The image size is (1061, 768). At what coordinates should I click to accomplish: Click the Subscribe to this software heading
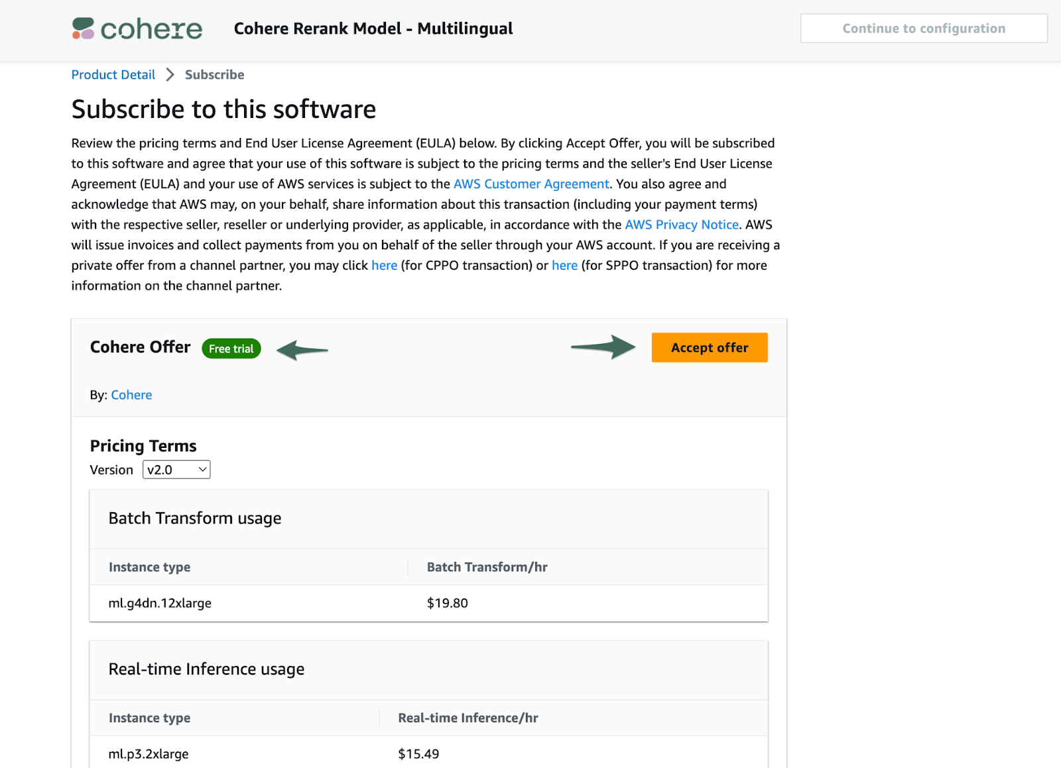coord(224,109)
